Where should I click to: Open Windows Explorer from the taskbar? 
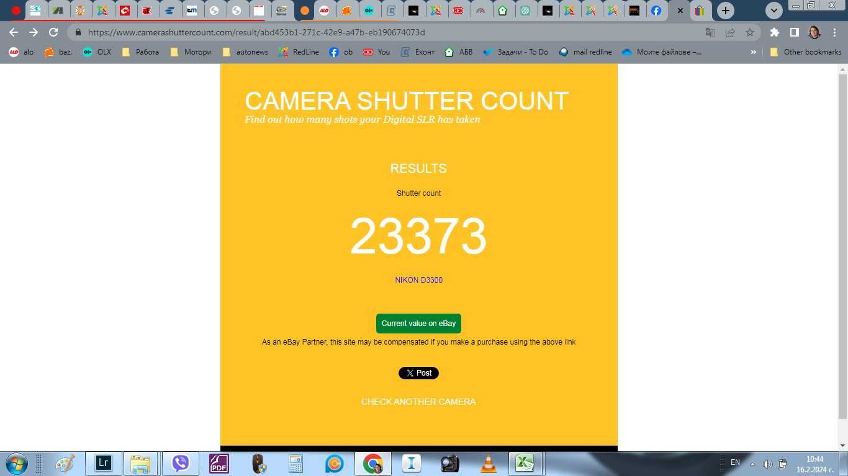pos(141,464)
